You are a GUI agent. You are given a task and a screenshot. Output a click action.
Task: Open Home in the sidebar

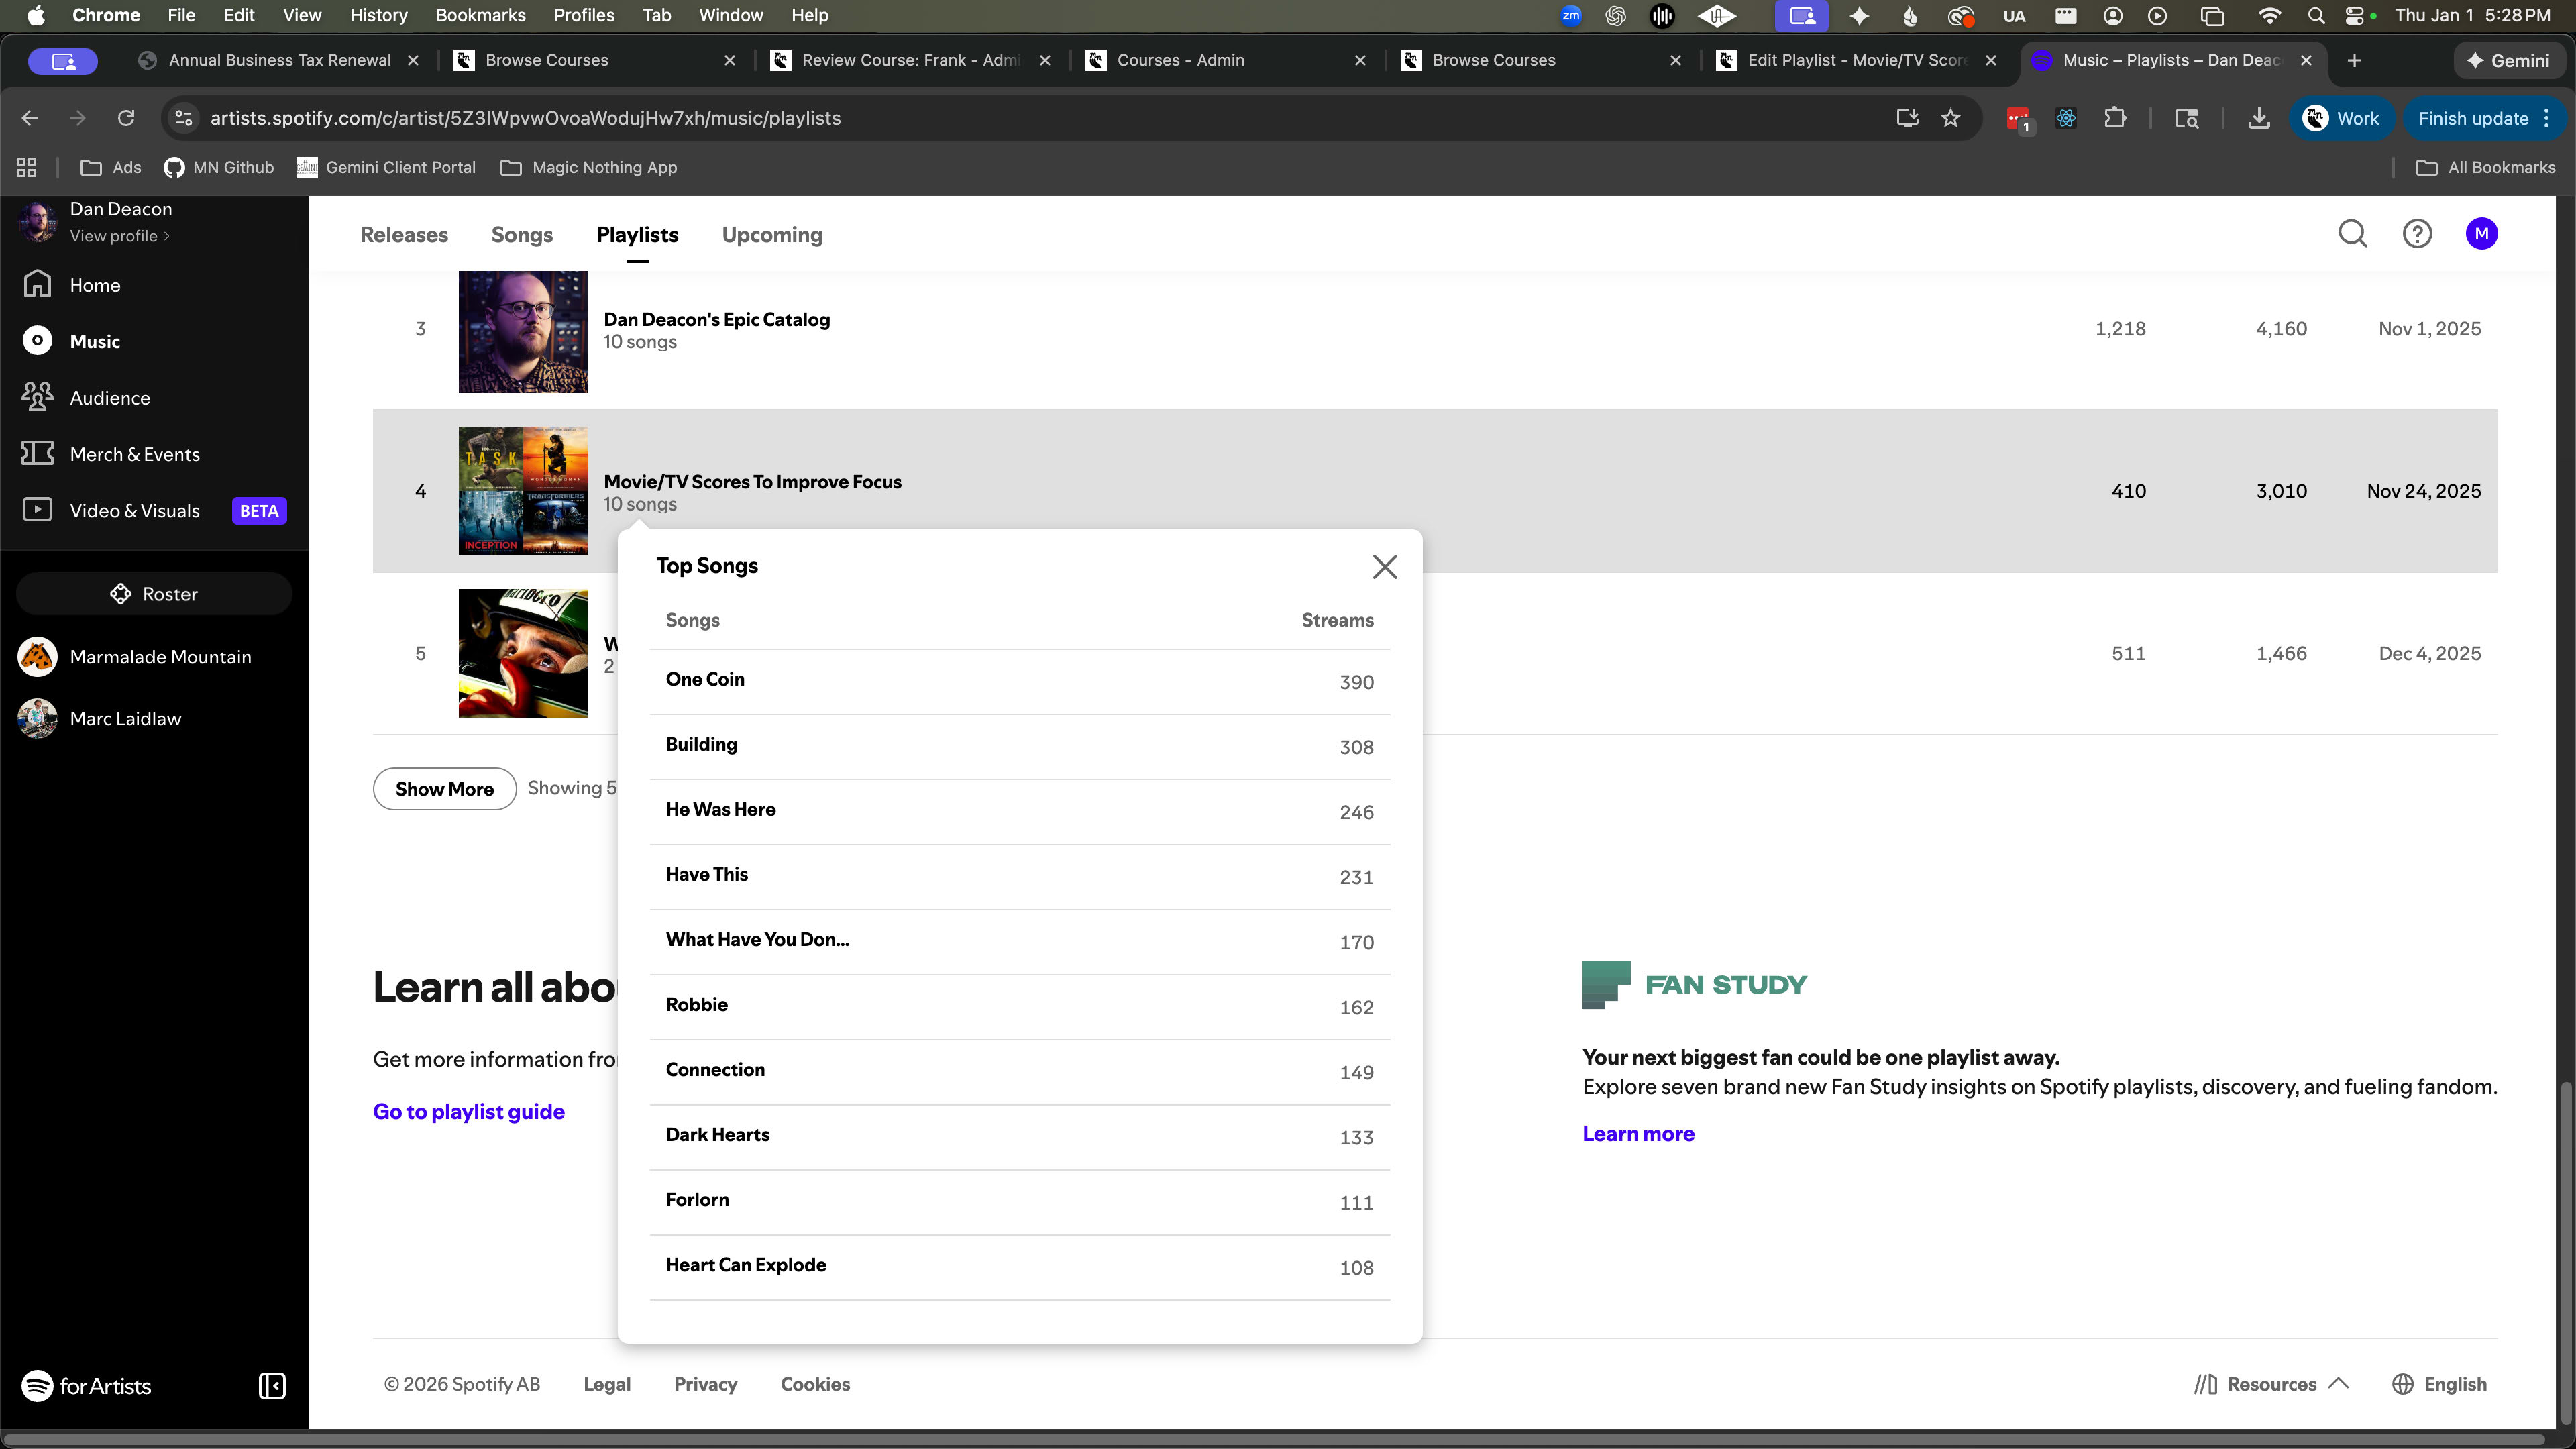(94, 285)
